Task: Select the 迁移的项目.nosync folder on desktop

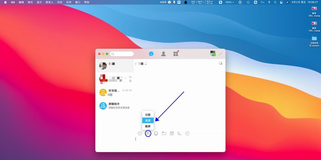Action: coord(314,41)
